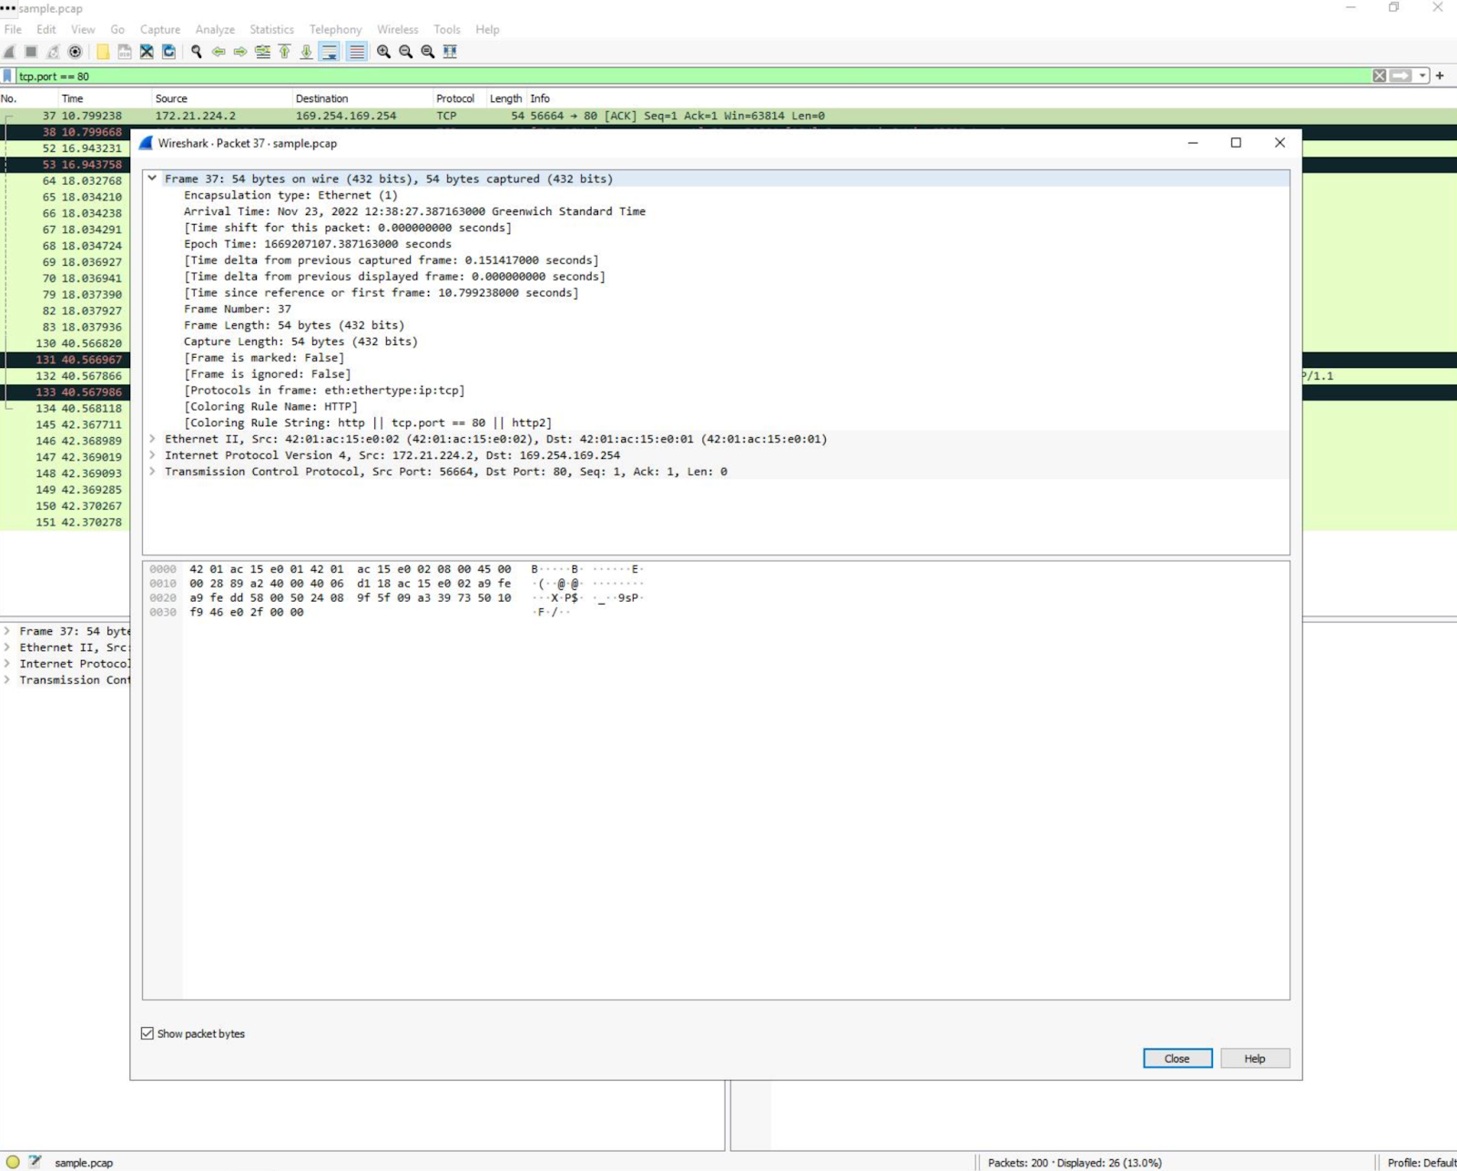Reset text to normal size icon
1457x1171 pixels.
point(427,52)
